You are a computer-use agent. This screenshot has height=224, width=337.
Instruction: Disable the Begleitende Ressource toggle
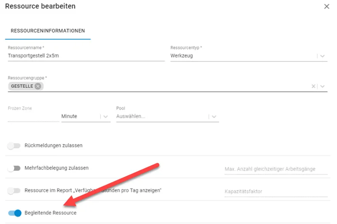click(x=15, y=213)
